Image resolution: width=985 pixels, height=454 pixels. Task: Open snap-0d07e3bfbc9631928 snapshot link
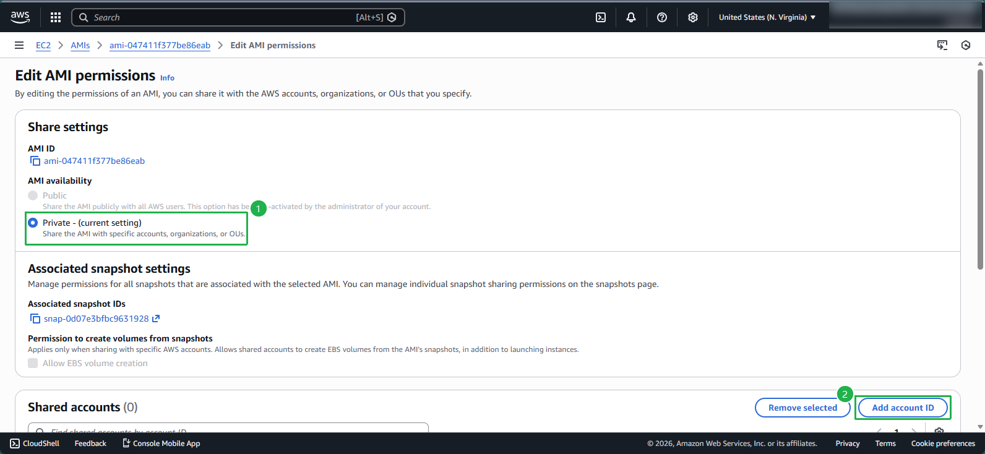[97, 319]
